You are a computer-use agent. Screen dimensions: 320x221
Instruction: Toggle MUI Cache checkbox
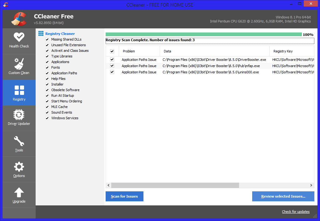pos(47,107)
